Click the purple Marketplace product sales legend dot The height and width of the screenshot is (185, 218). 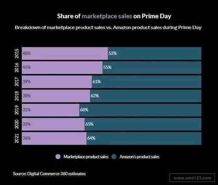tap(58, 157)
